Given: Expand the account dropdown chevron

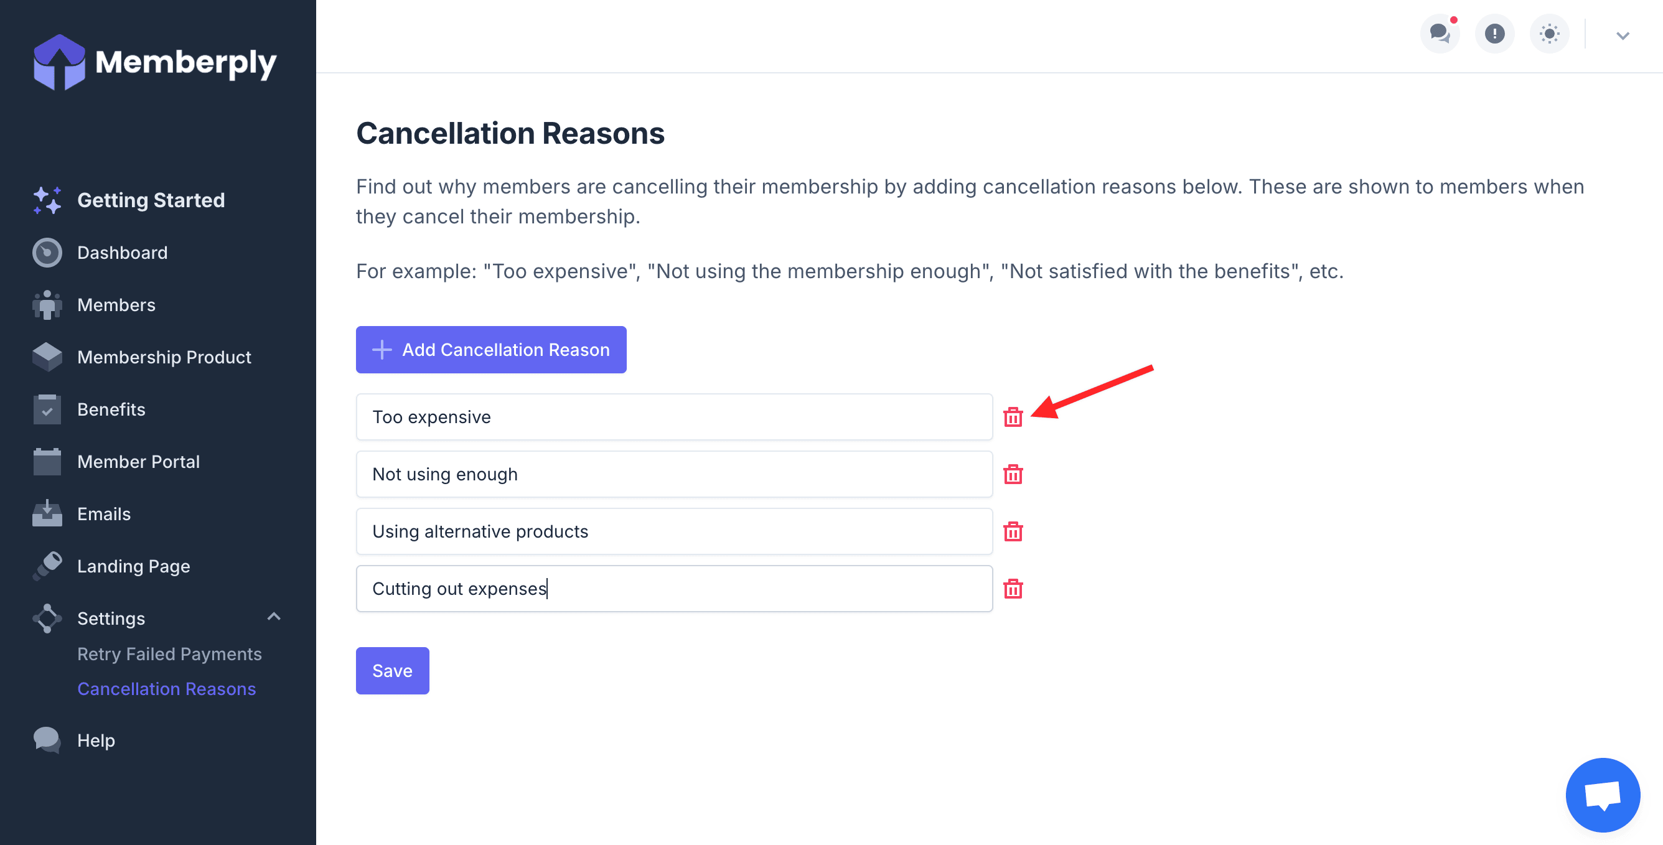Looking at the screenshot, I should click(x=1623, y=35).
